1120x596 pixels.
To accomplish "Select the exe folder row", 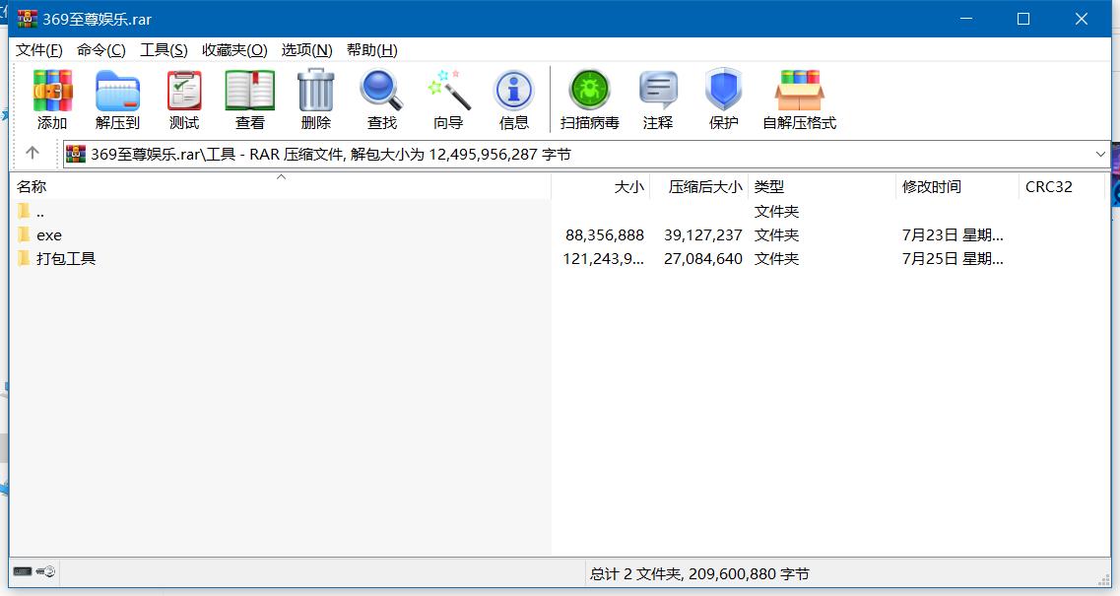I will (x=49, y=235).
